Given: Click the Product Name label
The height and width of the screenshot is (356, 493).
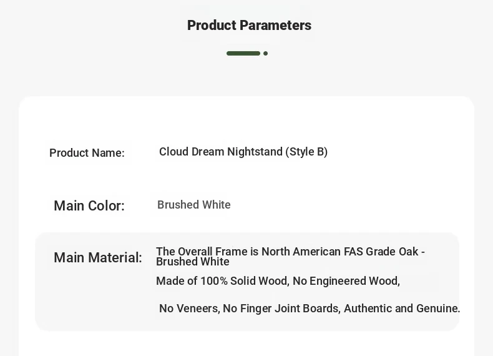Looking at the screenshot, I should click(87, 153).
